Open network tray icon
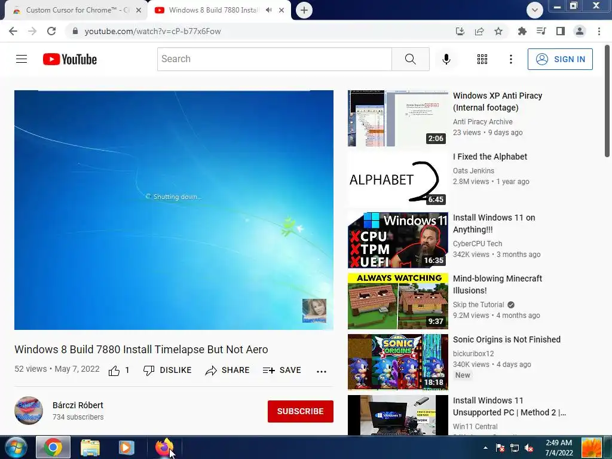 (515, 448)
